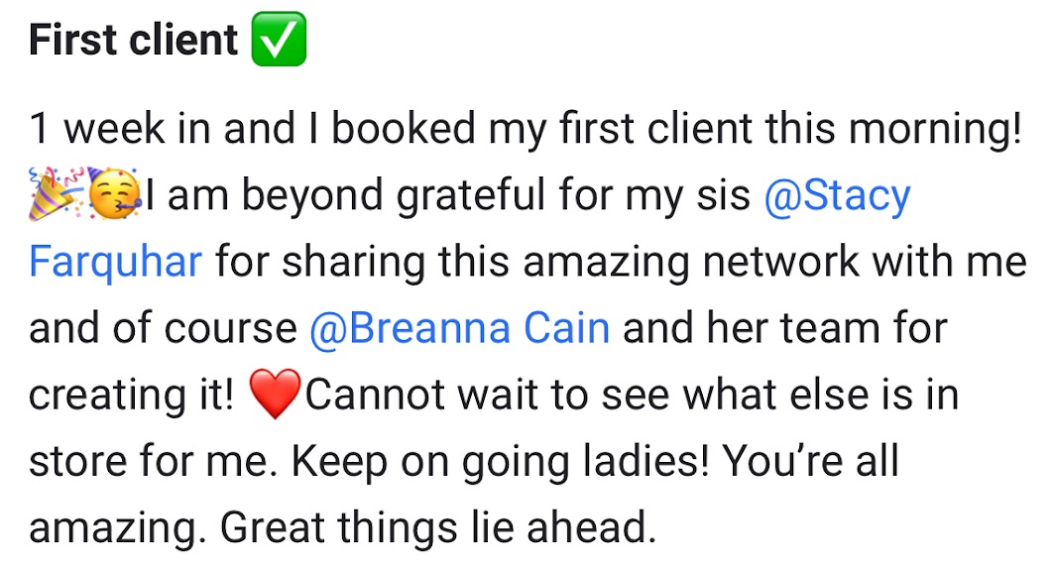This screenshot has width=1055, height=570.
Task: Open the @Stacy mention link
Action: (837, 196)
